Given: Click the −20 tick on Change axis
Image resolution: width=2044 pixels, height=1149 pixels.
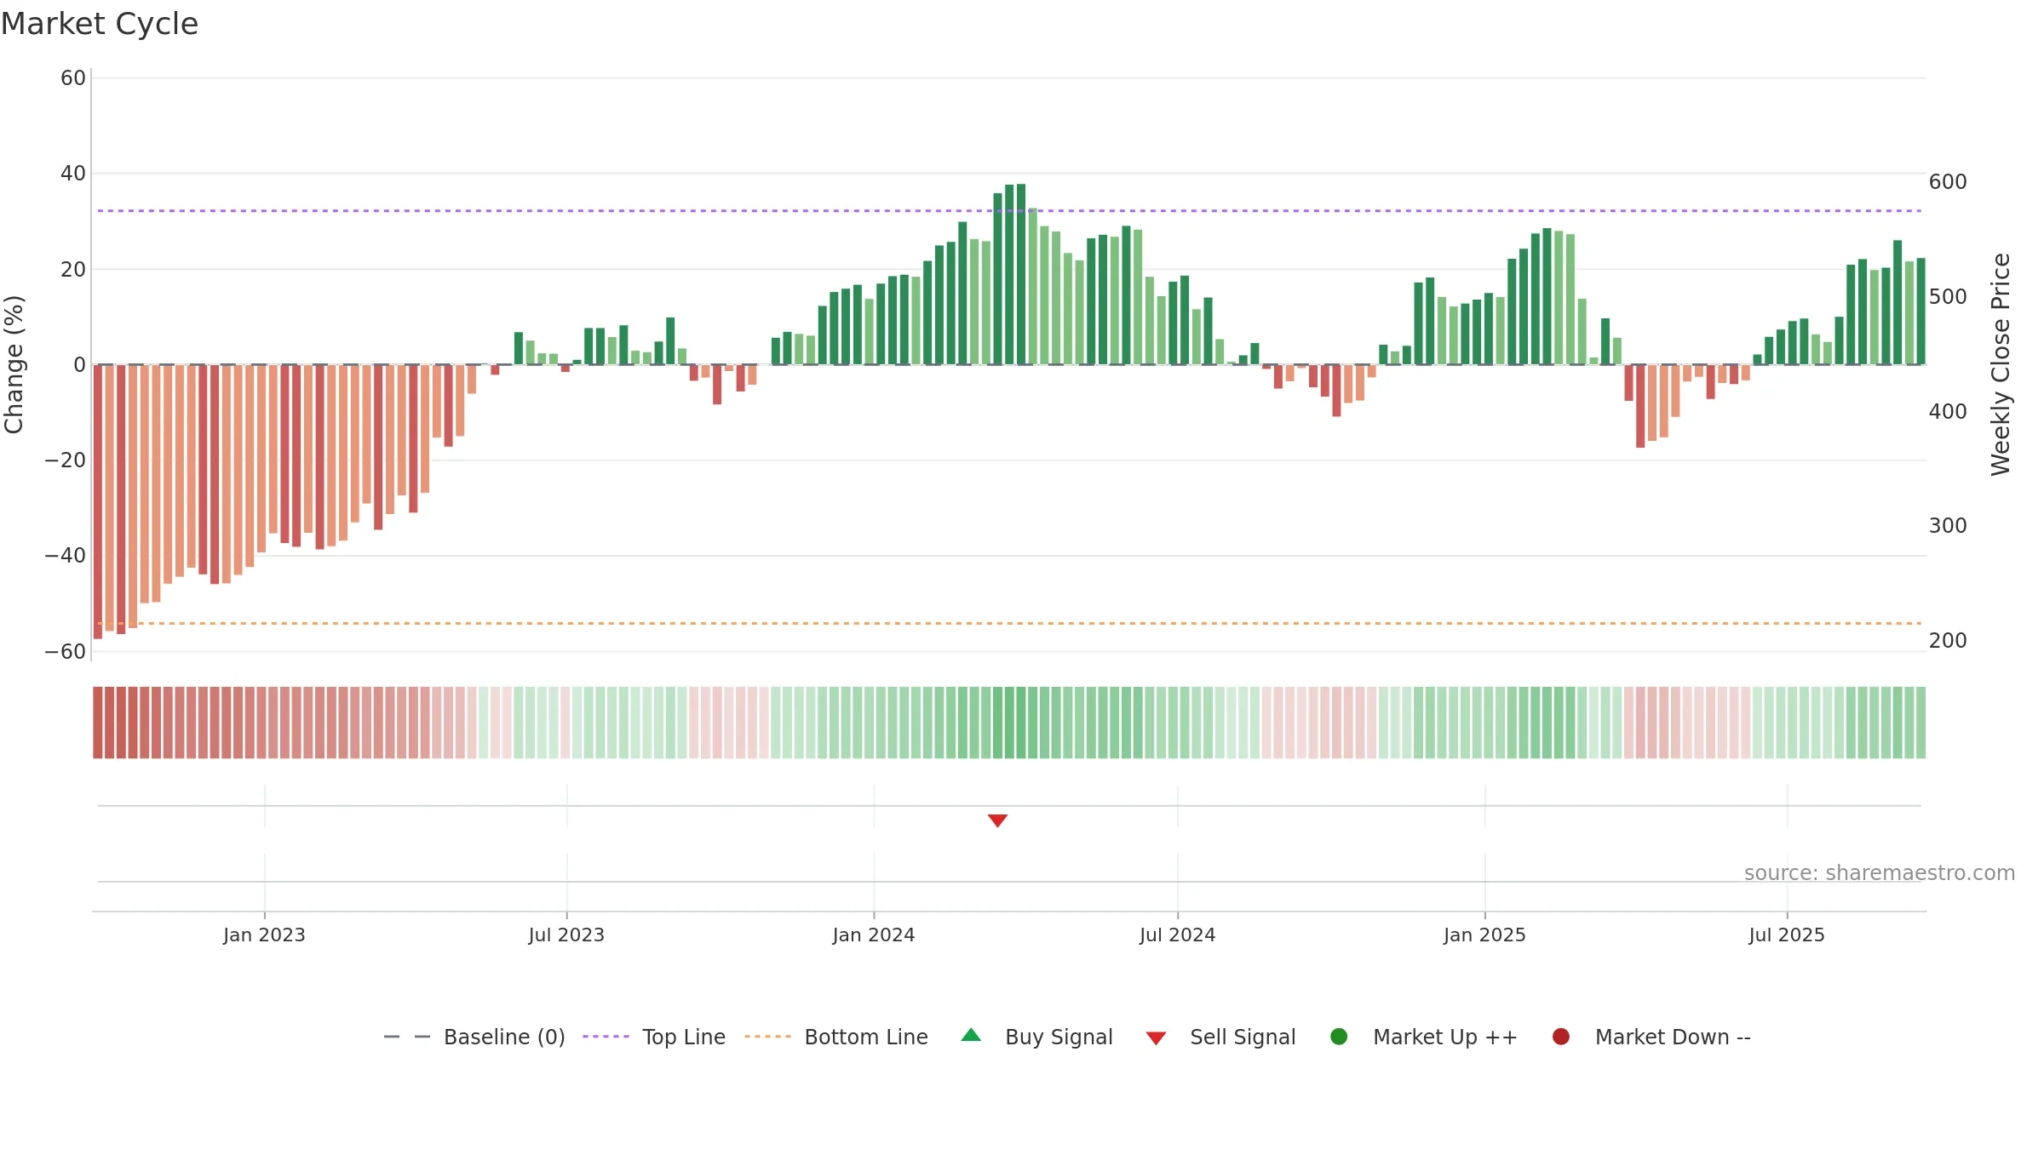Looking at the screenshot, I should pos(66,460).
